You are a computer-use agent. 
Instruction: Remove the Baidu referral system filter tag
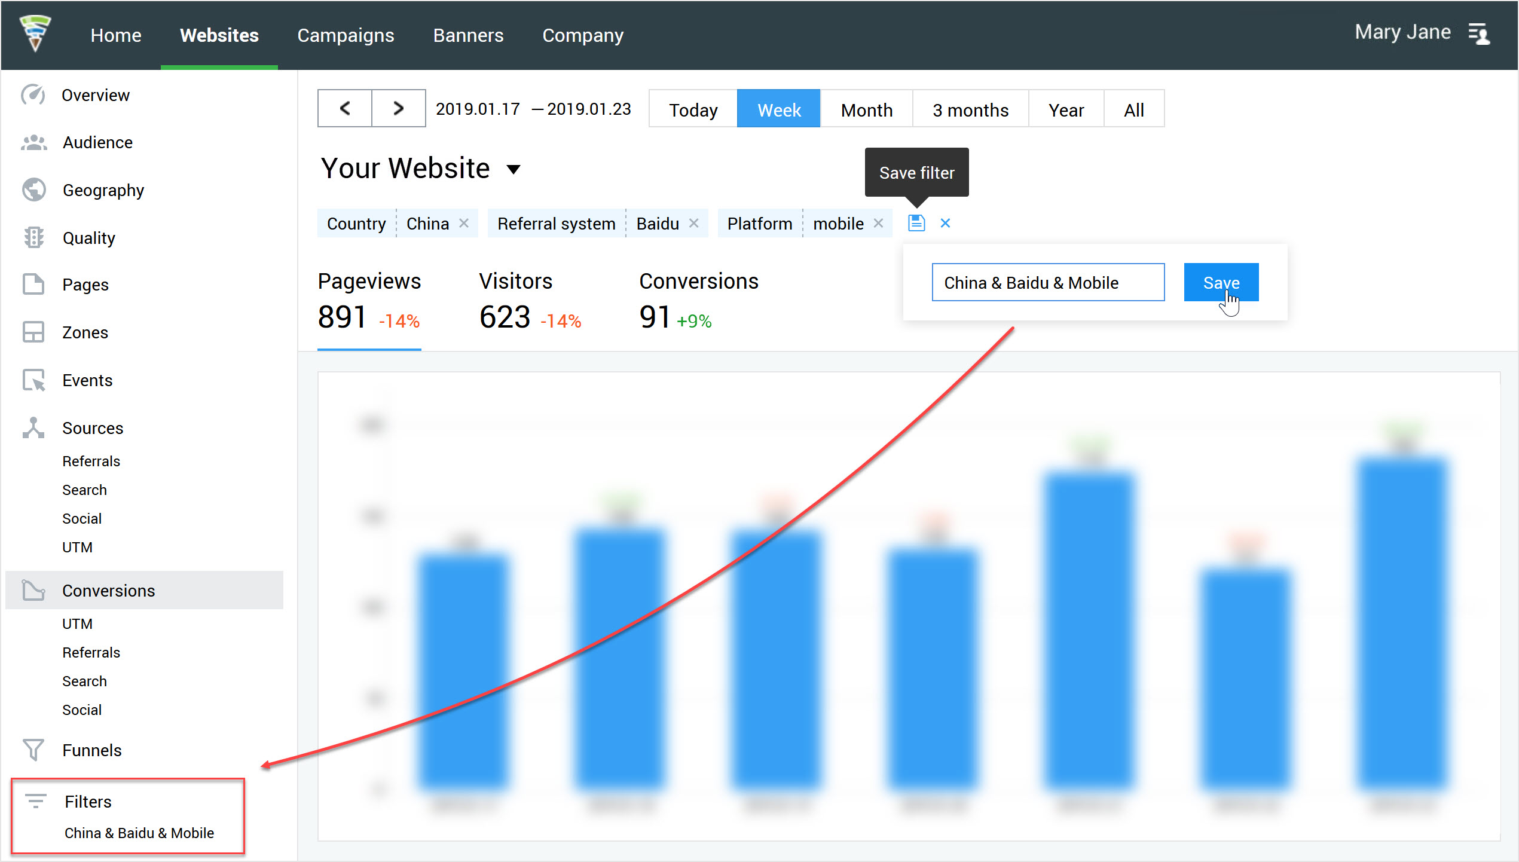pyautogui.click(x=694, y=224)
